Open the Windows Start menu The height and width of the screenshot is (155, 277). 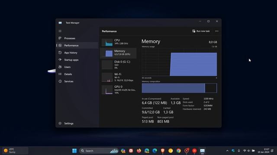(x=74, y=151)
